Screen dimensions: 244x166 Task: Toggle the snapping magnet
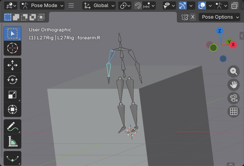tap(138, 6)
